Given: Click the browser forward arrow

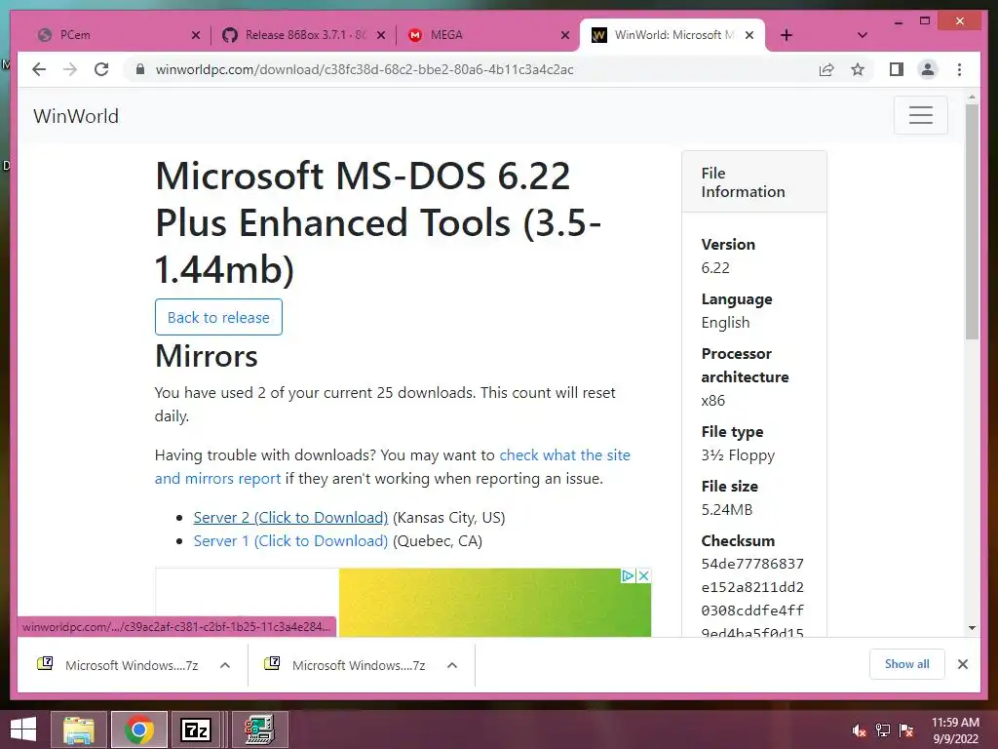Looking at the screenshot, I should point(70,69).
